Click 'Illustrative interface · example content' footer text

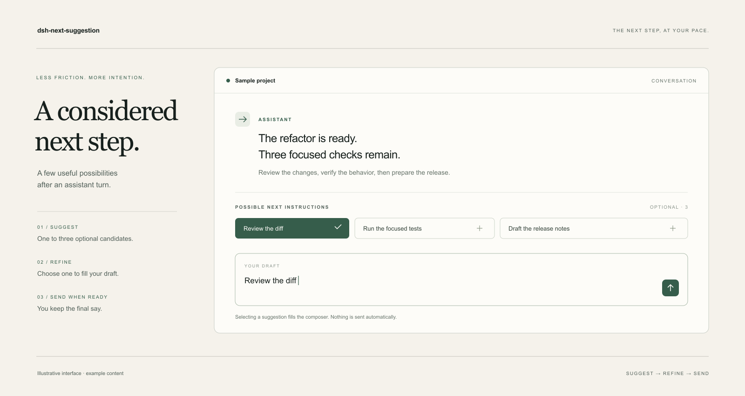80,373
